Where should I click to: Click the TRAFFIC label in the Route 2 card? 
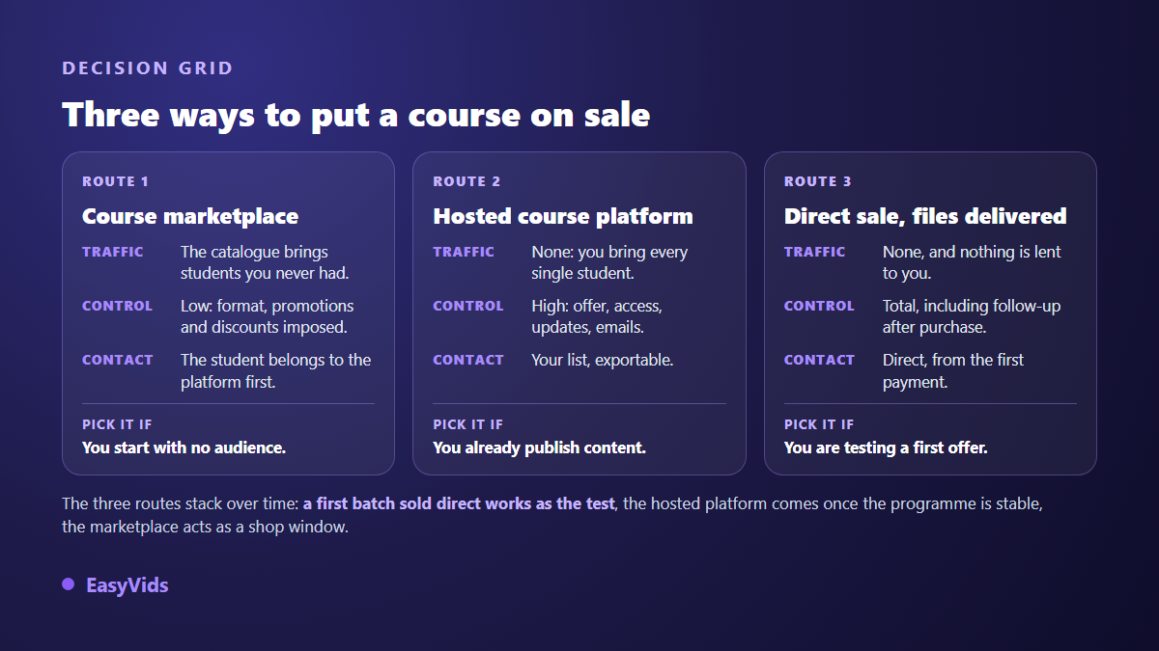click(x=464, y=252)
